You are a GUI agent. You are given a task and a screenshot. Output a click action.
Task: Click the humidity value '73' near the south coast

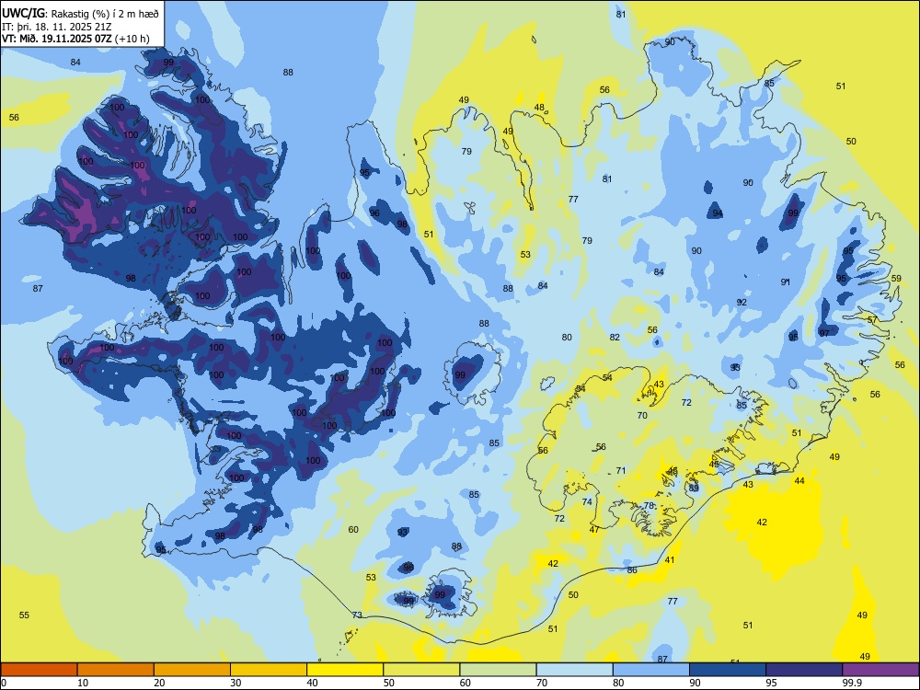(x=357, y=615)
